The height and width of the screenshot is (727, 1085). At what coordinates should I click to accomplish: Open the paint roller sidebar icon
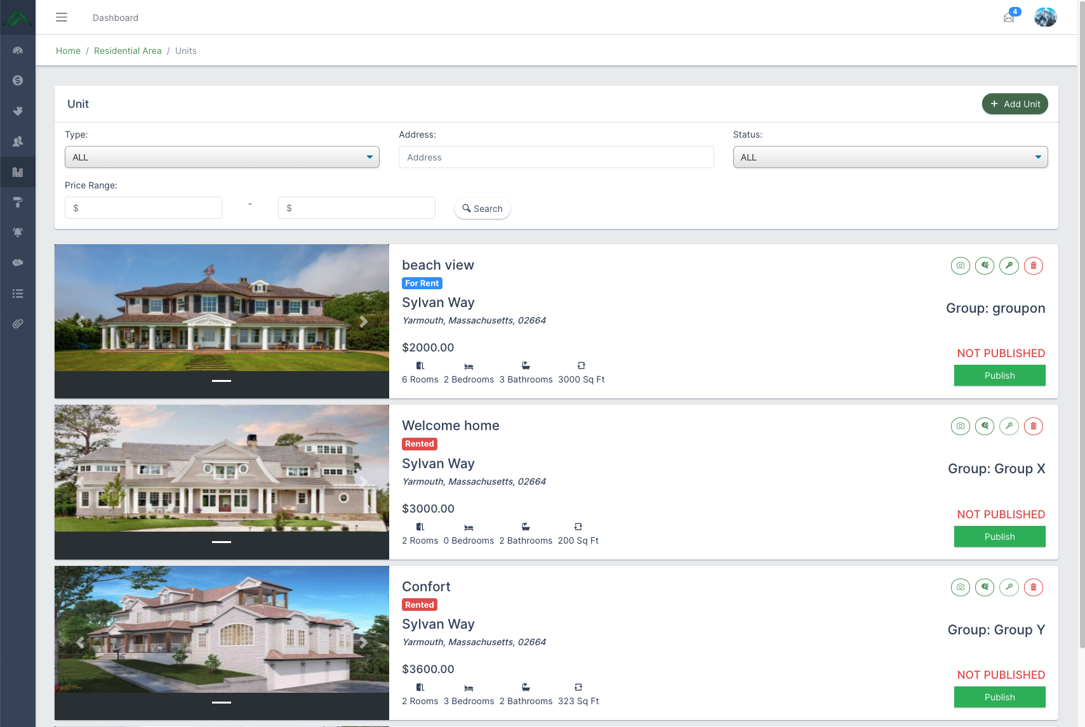click(x=18, y=202)
